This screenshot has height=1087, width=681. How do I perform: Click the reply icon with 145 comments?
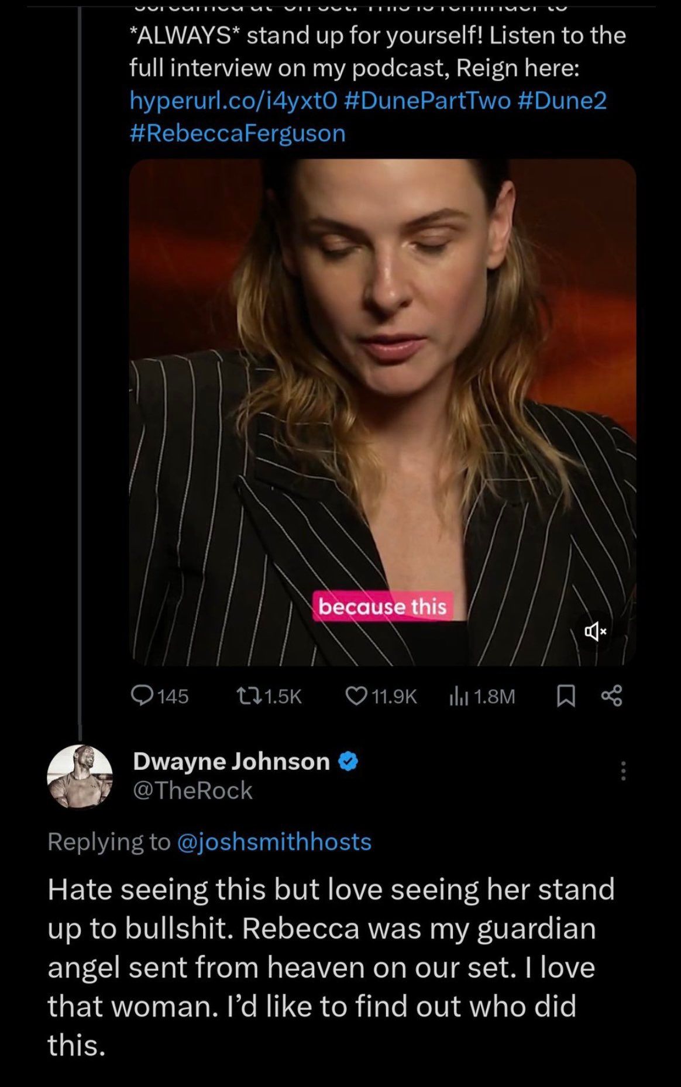[x=141, y=696]
